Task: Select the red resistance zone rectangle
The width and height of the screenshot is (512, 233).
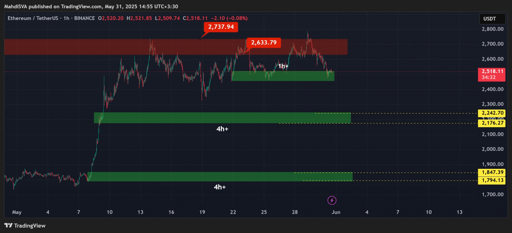Action: click(176, 47)
